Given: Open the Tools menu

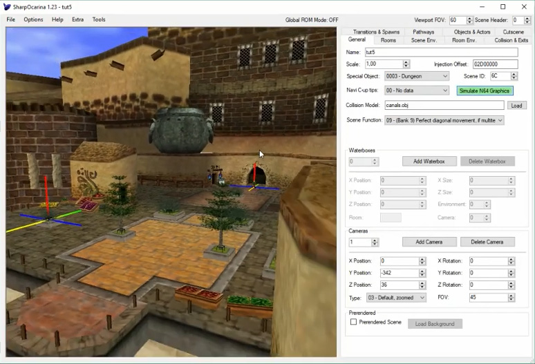Looking at the screenshot, I should [x=99, y=19].
